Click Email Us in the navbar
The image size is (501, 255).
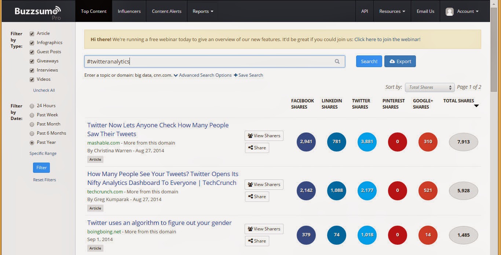(x=425, y=11)
